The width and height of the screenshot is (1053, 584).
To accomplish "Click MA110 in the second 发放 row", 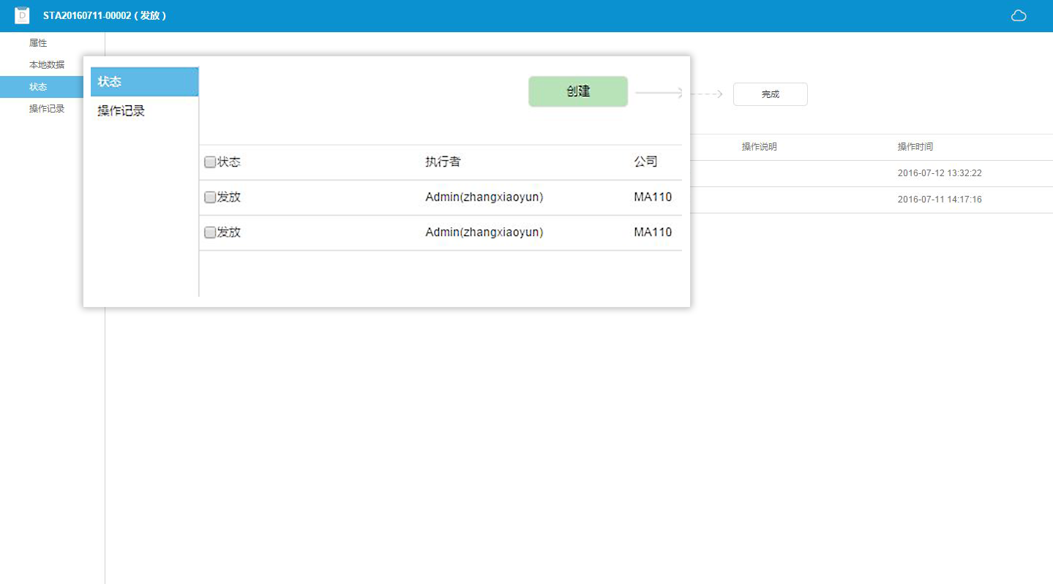I will click(653, 232).
